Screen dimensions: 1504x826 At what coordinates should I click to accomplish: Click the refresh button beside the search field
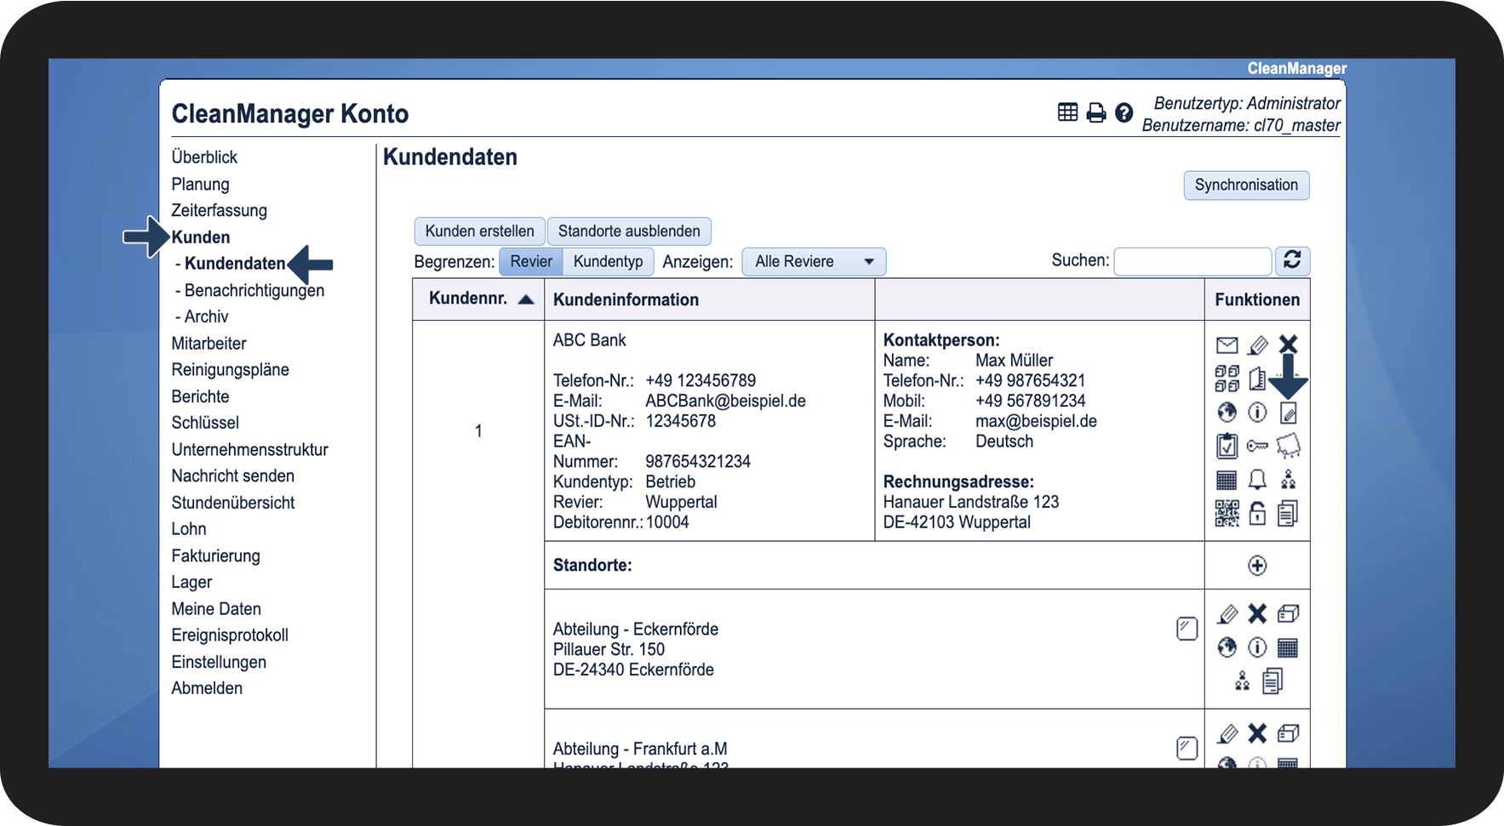(x=1292, y=260)
